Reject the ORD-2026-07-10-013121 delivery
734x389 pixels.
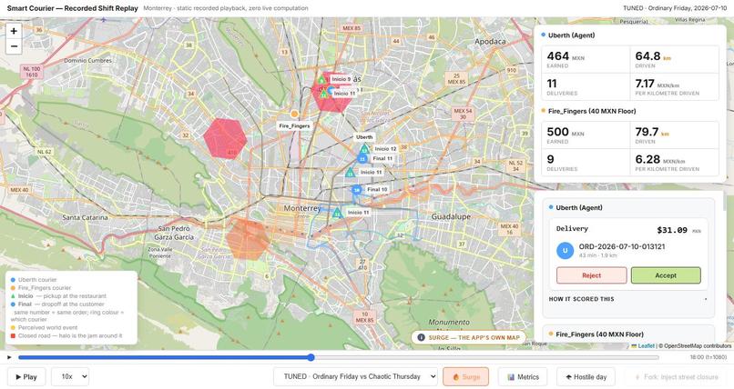click(x=591, y=275)
